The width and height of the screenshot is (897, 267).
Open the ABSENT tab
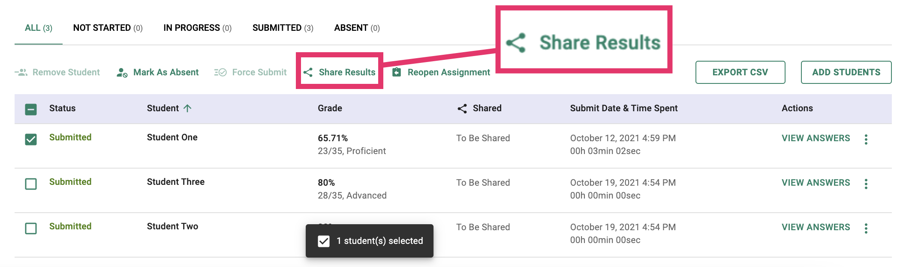(357, 28)
